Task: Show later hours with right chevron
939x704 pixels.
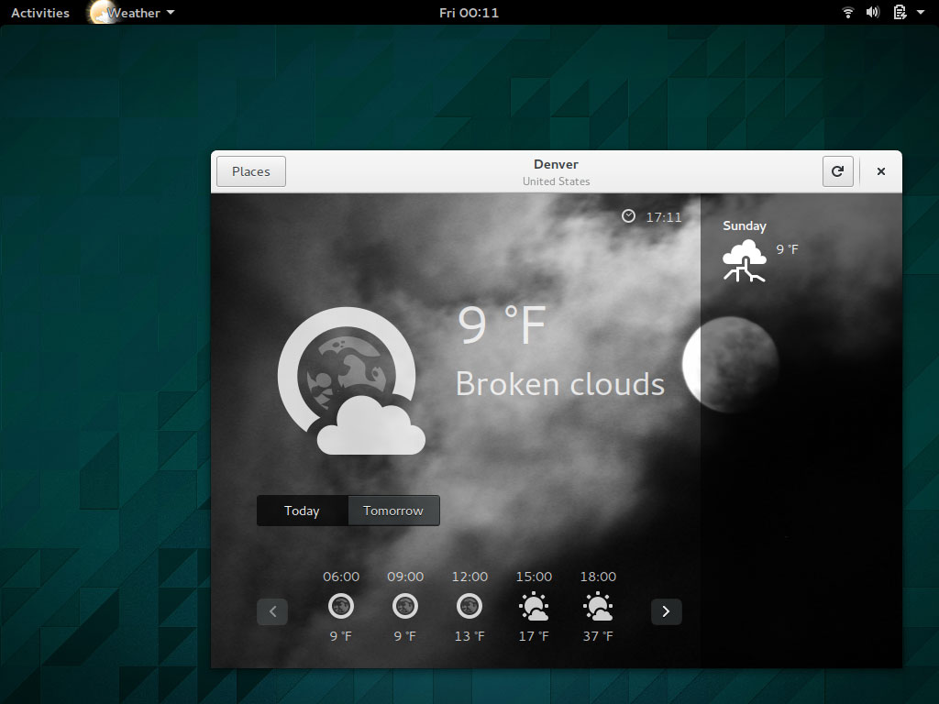Action: (x=666, y=611)
